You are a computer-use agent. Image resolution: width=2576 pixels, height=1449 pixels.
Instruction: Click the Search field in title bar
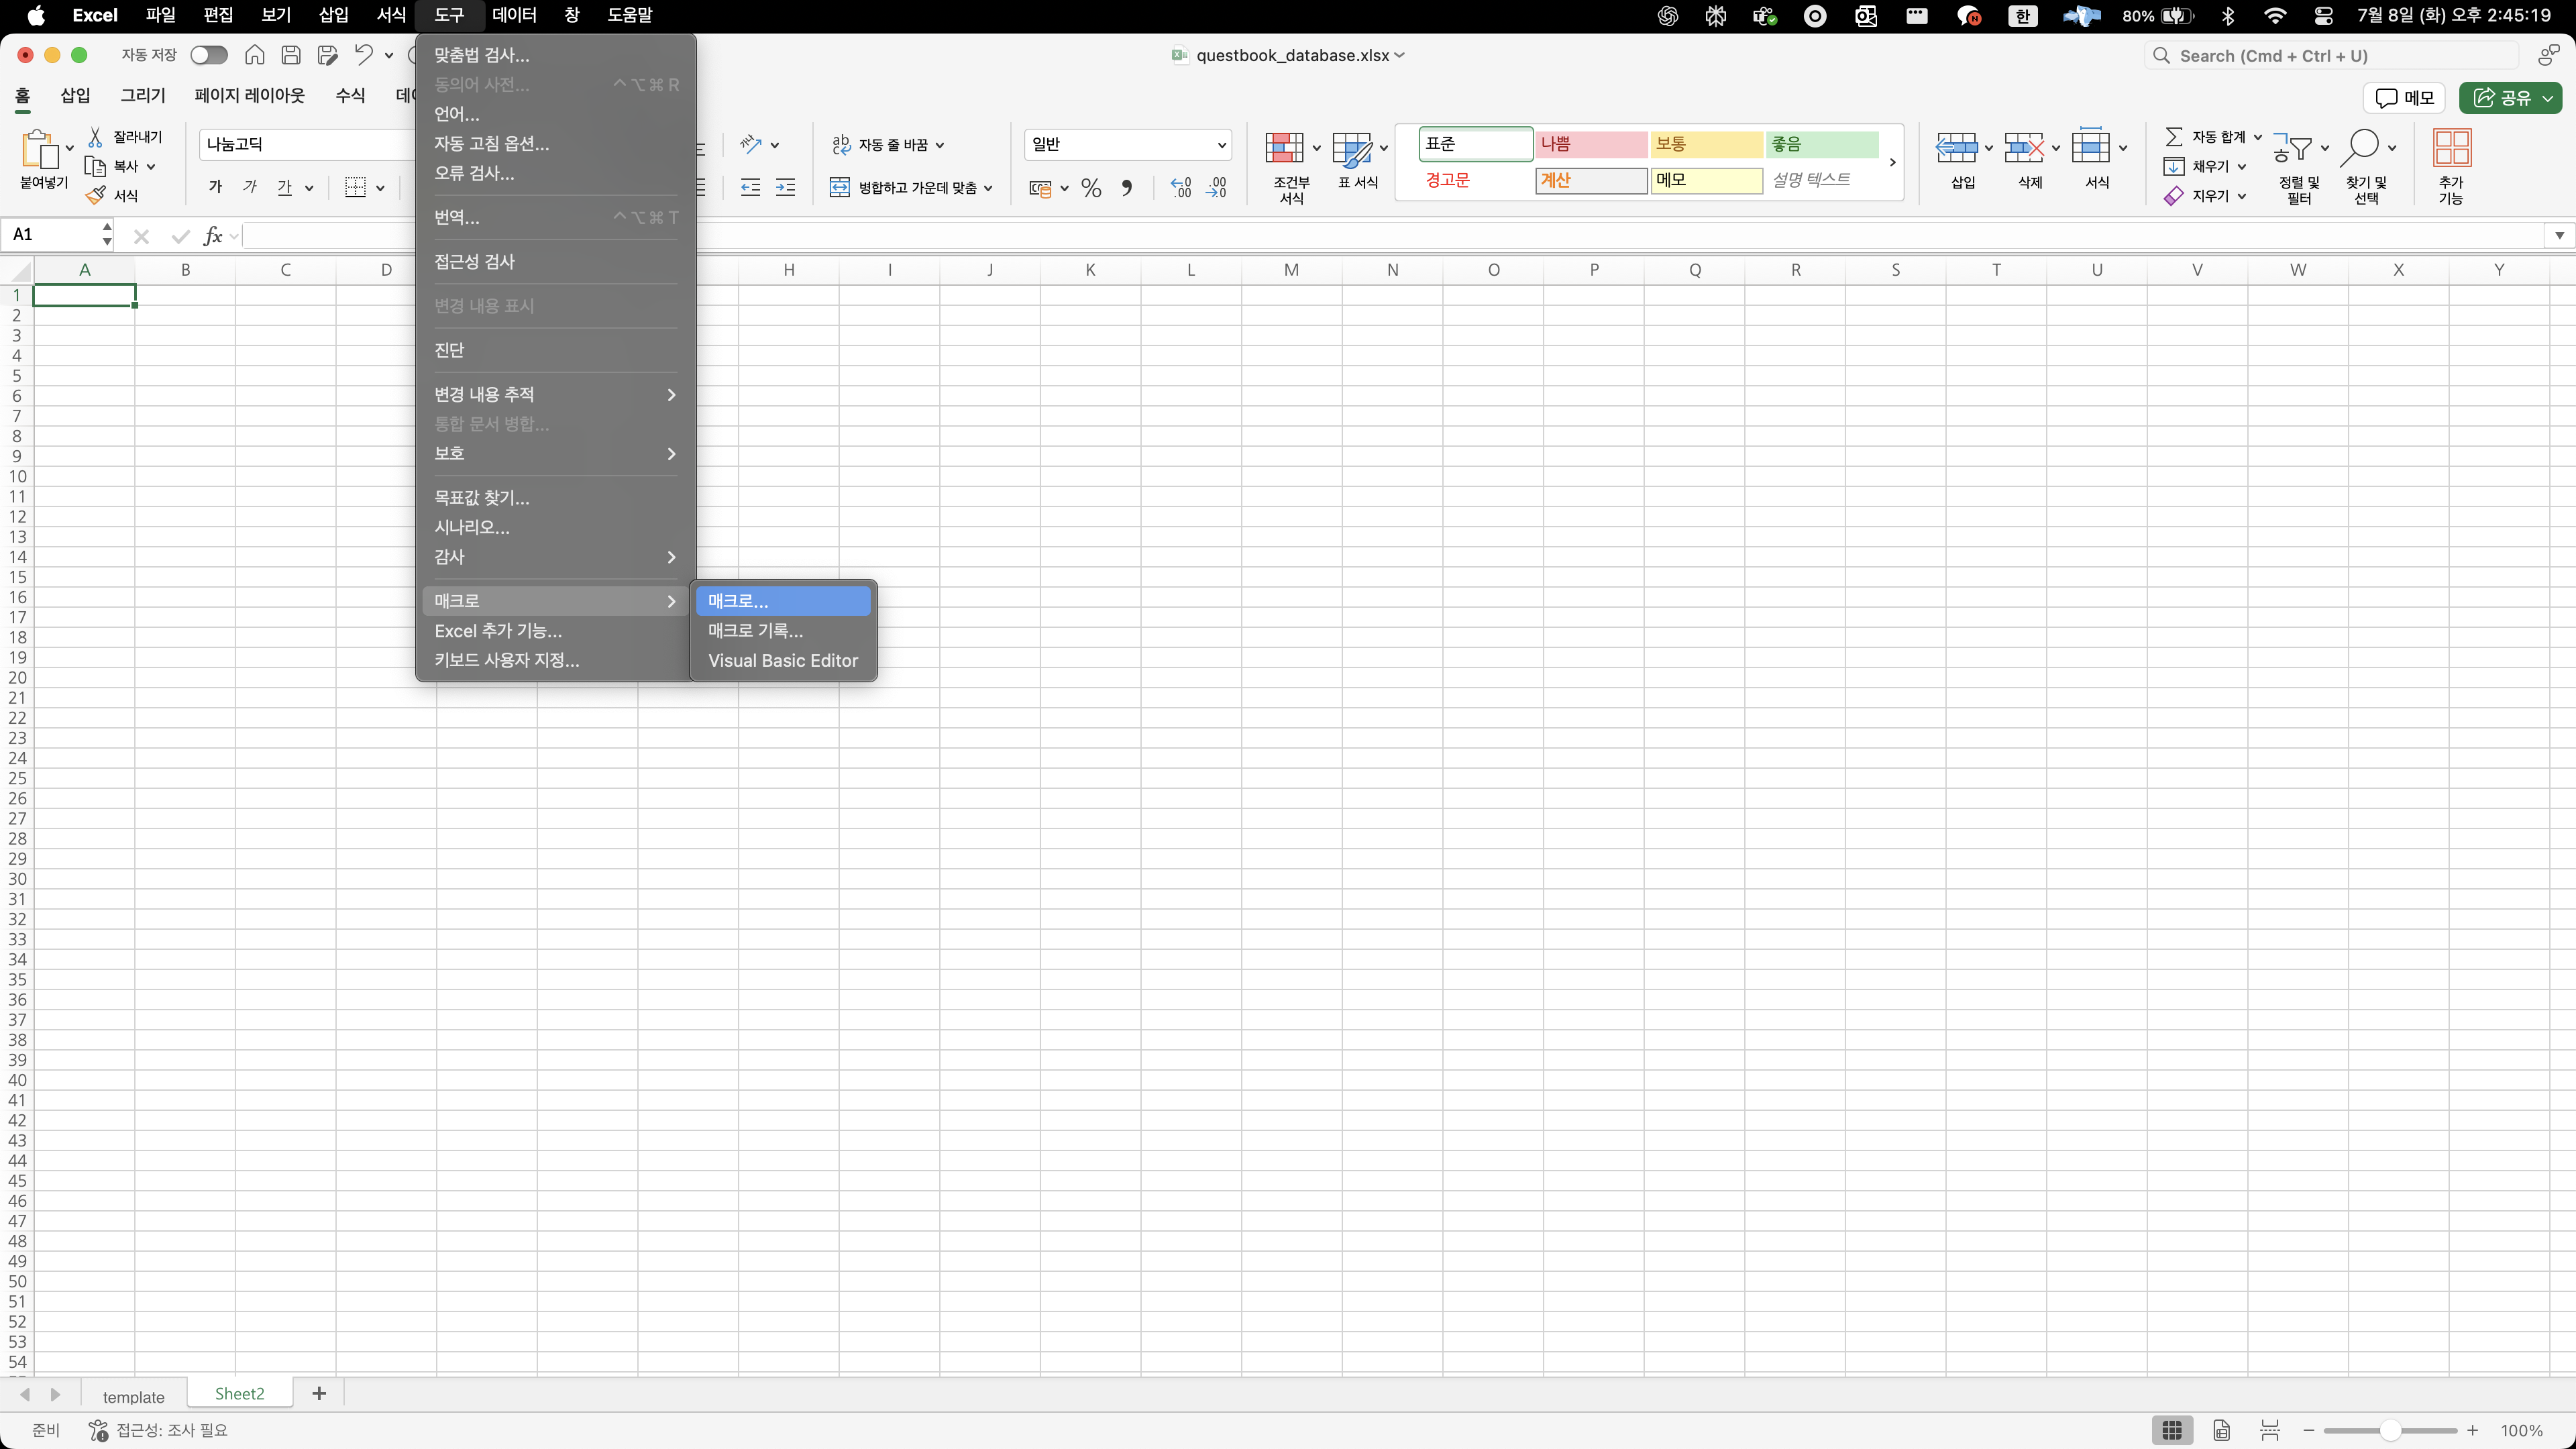2330,56
